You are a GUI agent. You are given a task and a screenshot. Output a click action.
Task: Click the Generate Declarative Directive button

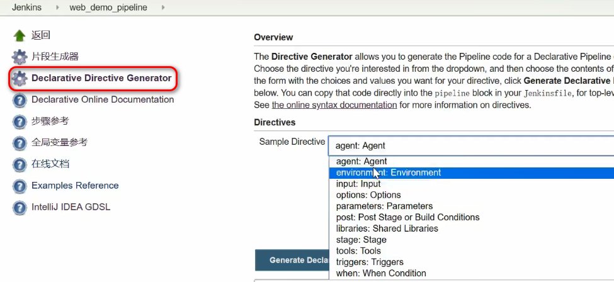pos(292,260)
